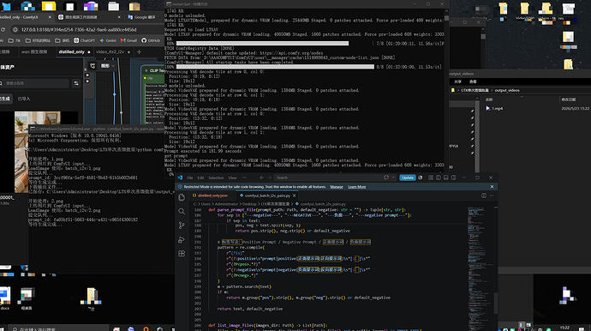Select the 'res' desktop icon at top right
The width and height of the screenshot is (591, 331).
tap(569, 11)
